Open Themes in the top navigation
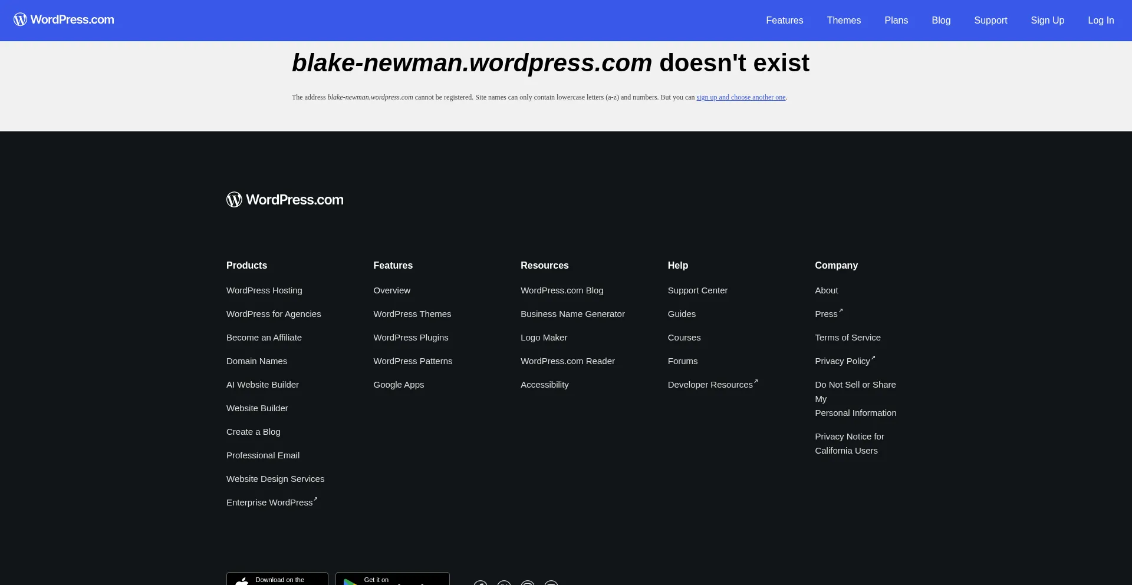1132x585 pixels. (844, 20)
